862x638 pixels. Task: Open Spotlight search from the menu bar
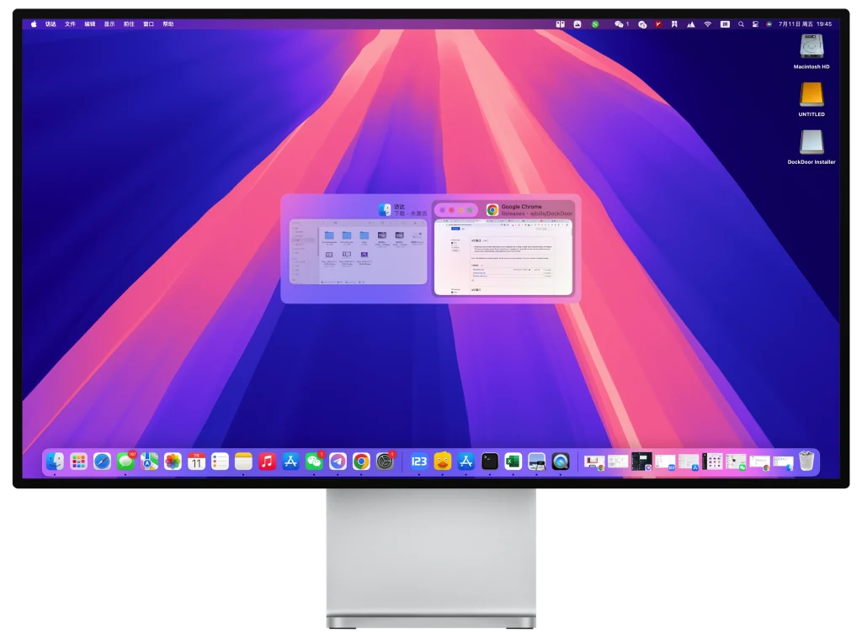[741, 24]
